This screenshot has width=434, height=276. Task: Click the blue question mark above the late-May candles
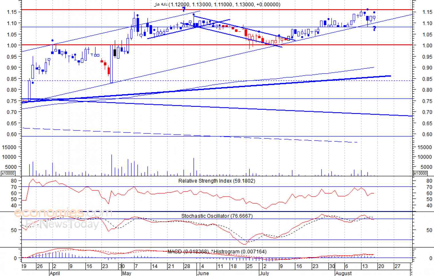click(x=184, y=9)
